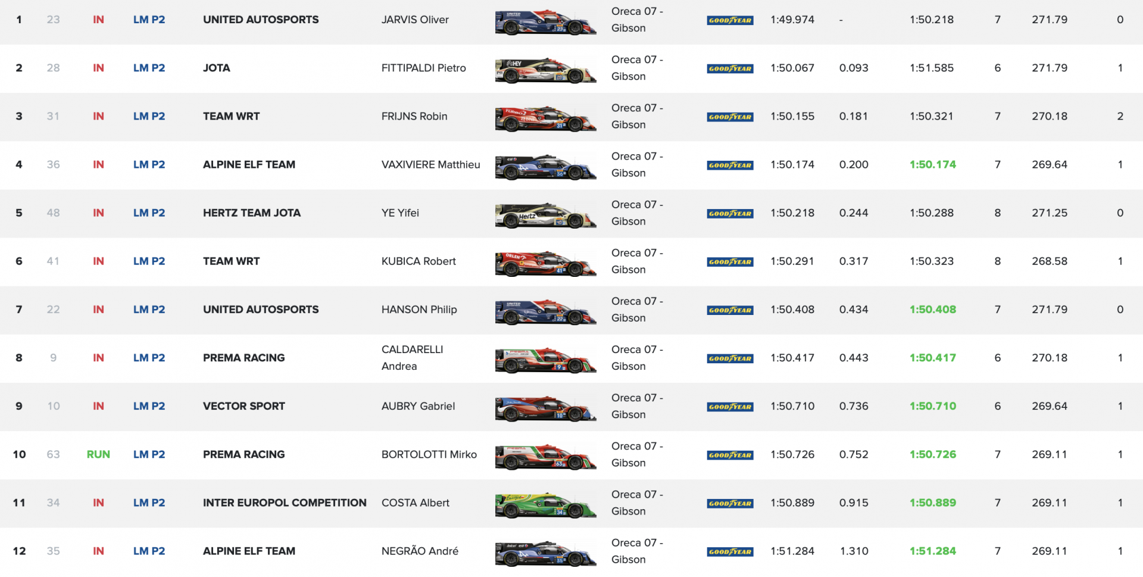Click the green RUN status for car 63
Viewport: 1143px width, 577px height.
point(98,454)
